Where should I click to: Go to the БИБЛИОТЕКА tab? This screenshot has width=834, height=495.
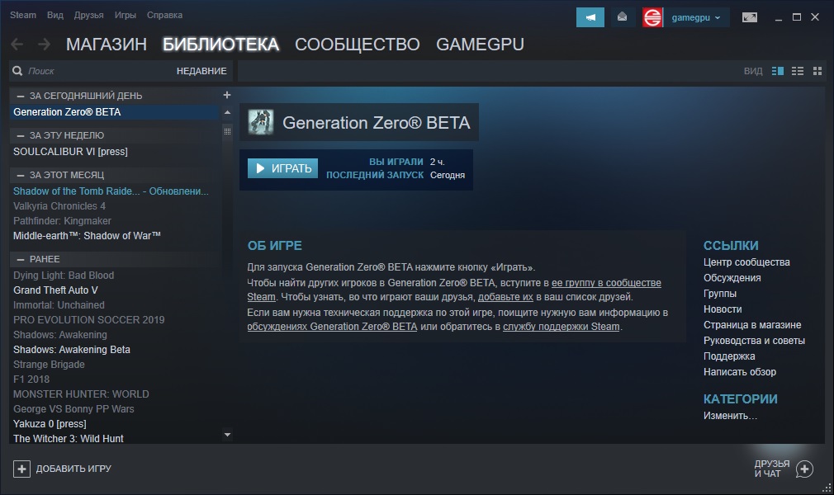220,44
